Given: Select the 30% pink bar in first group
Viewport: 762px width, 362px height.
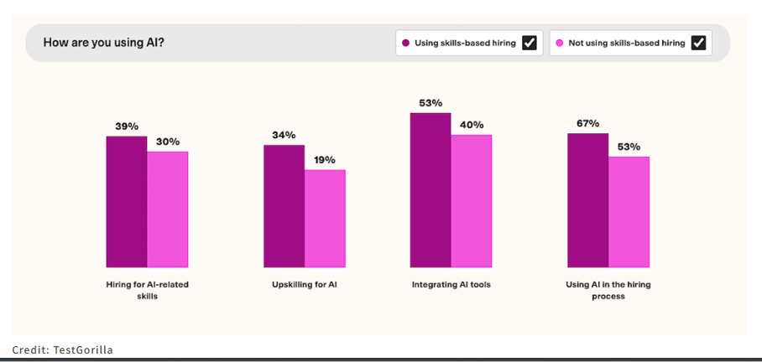Looking at the screenshot, I should click(x=168, y=209).
